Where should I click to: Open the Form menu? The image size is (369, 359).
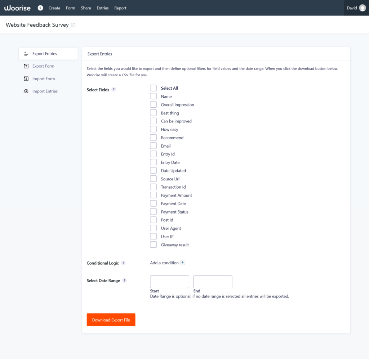(x=71, y=8)
